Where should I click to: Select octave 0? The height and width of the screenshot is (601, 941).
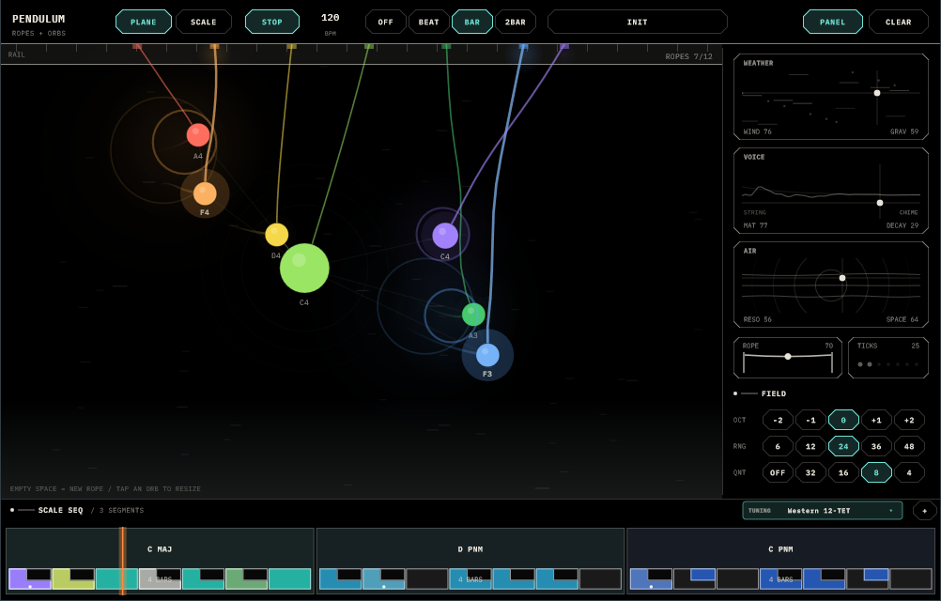[843, 420]
